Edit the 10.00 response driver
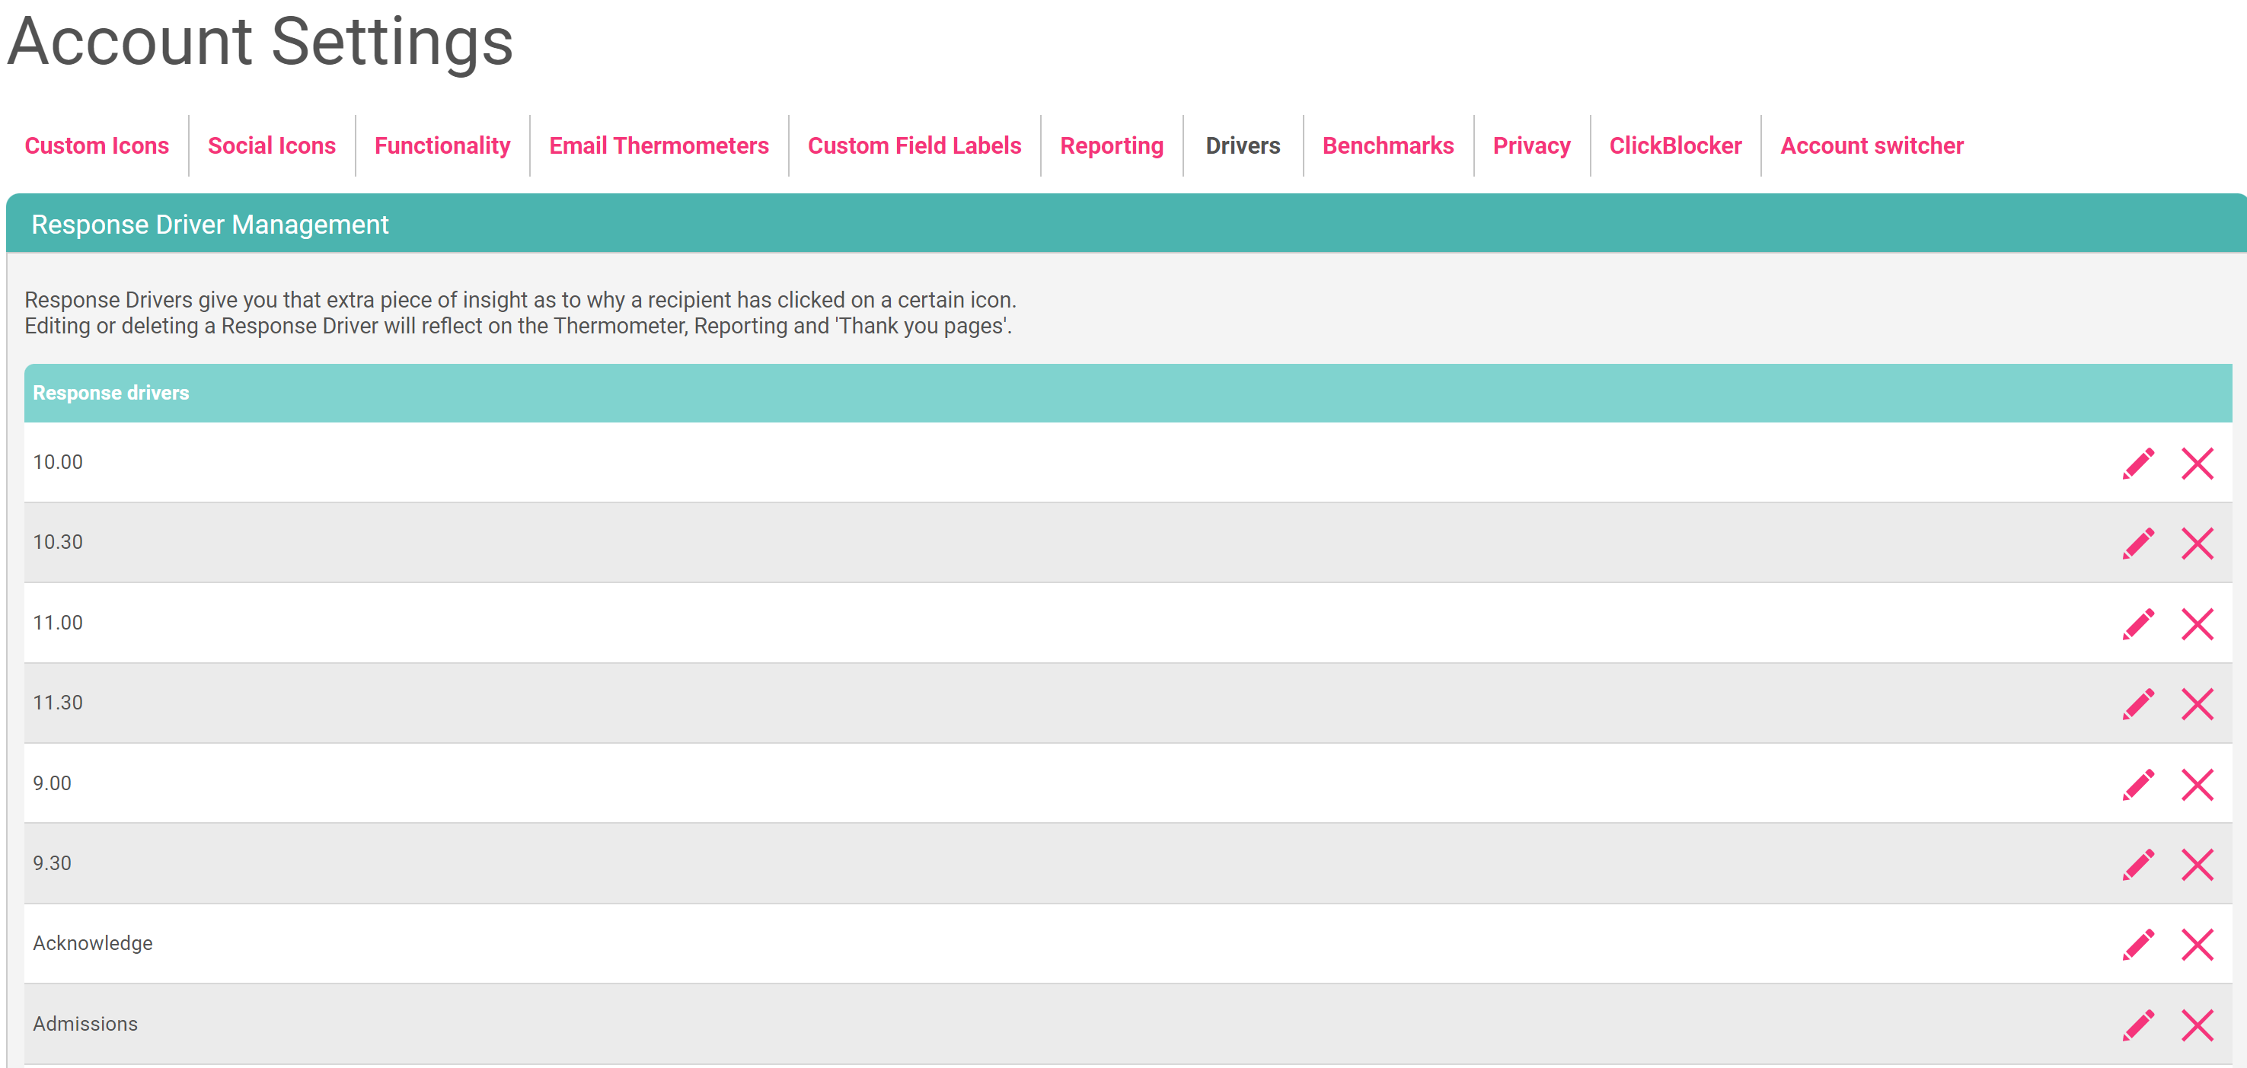This screenshot has height=1068, width=2247. pyautogui.click(x=2139, y=463)
